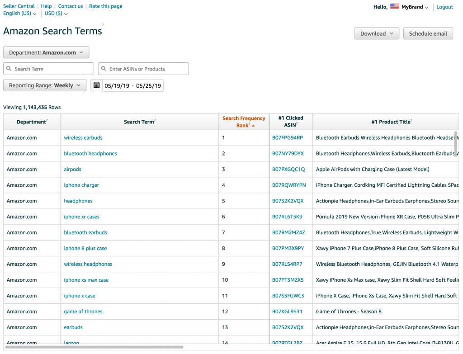Open the wireless earbuds search term
463x354 pixels.
[x=83, y=137]
